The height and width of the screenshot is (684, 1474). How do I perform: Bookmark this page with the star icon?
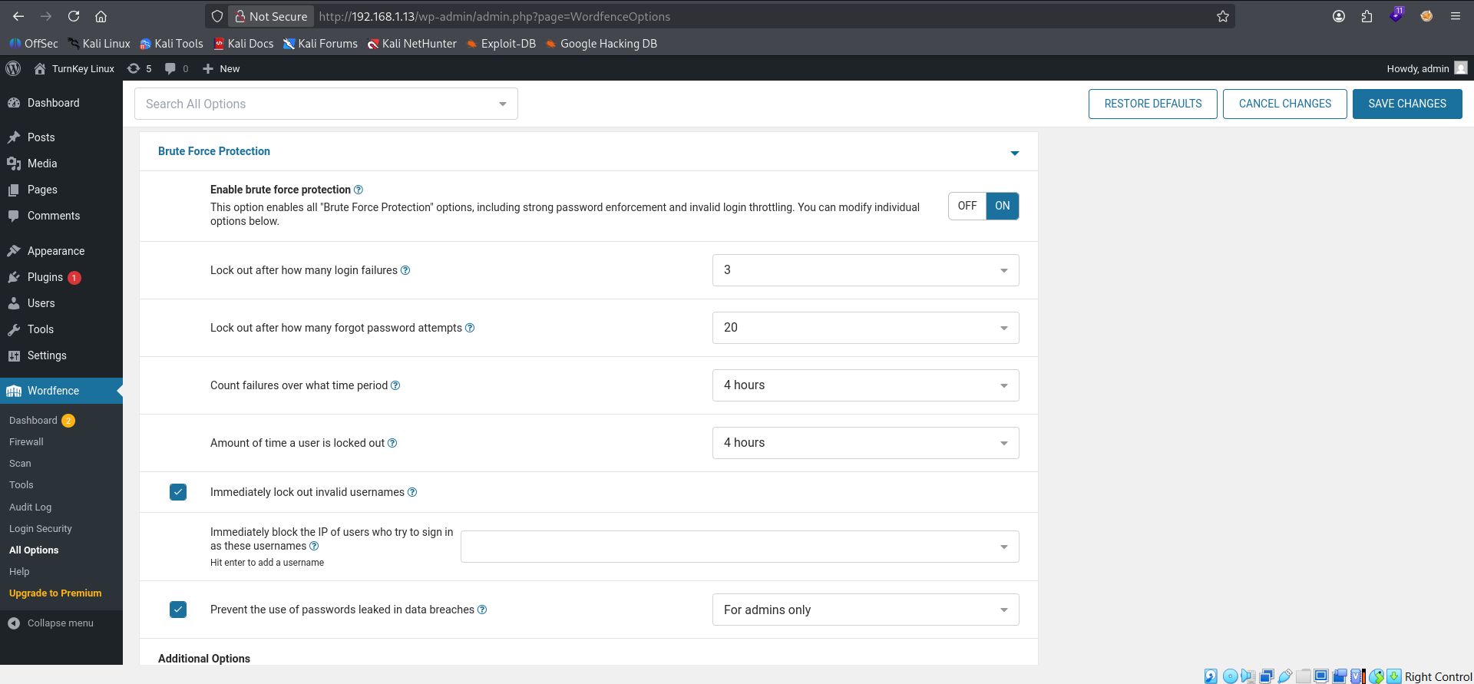(x=1223, y=16)
